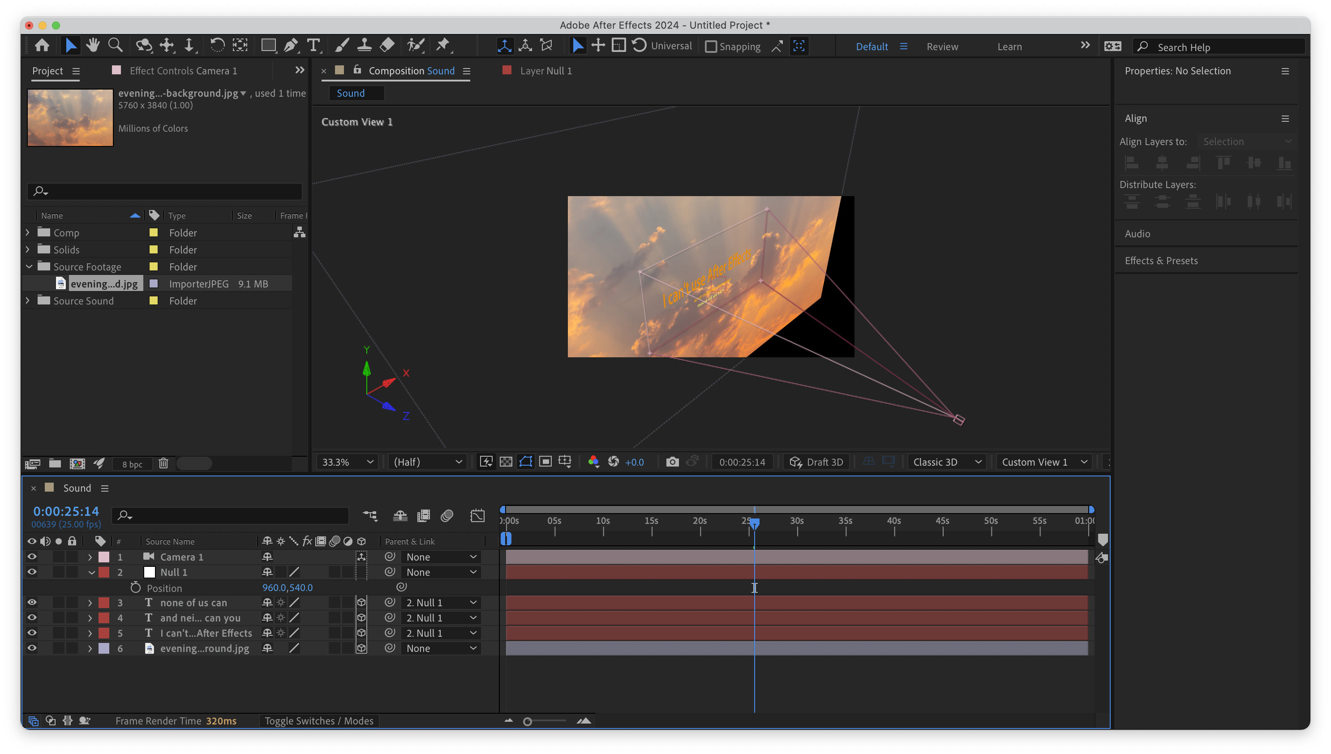
Task: Select the Horizontal Type tool
Action: (313, 46)
